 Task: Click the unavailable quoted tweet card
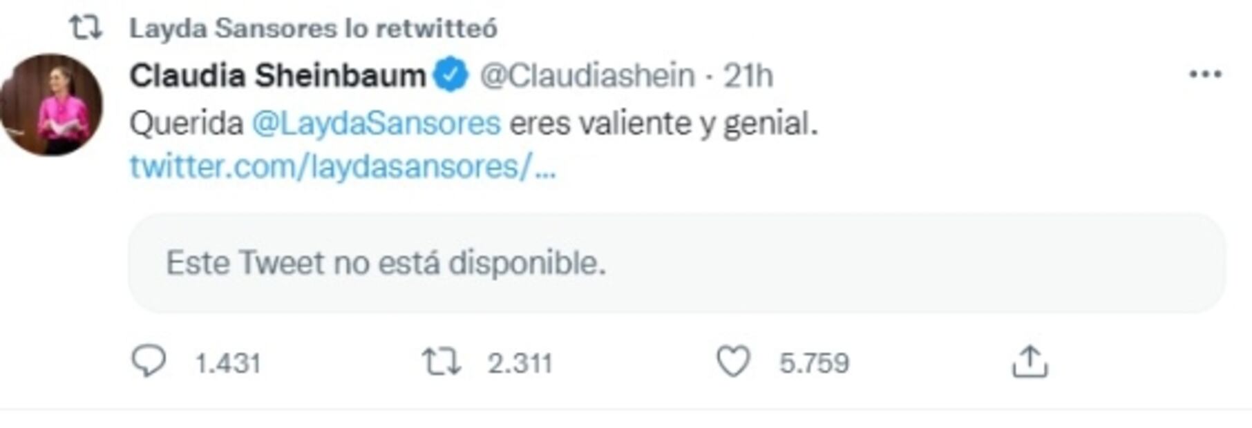tap(677, 263)
